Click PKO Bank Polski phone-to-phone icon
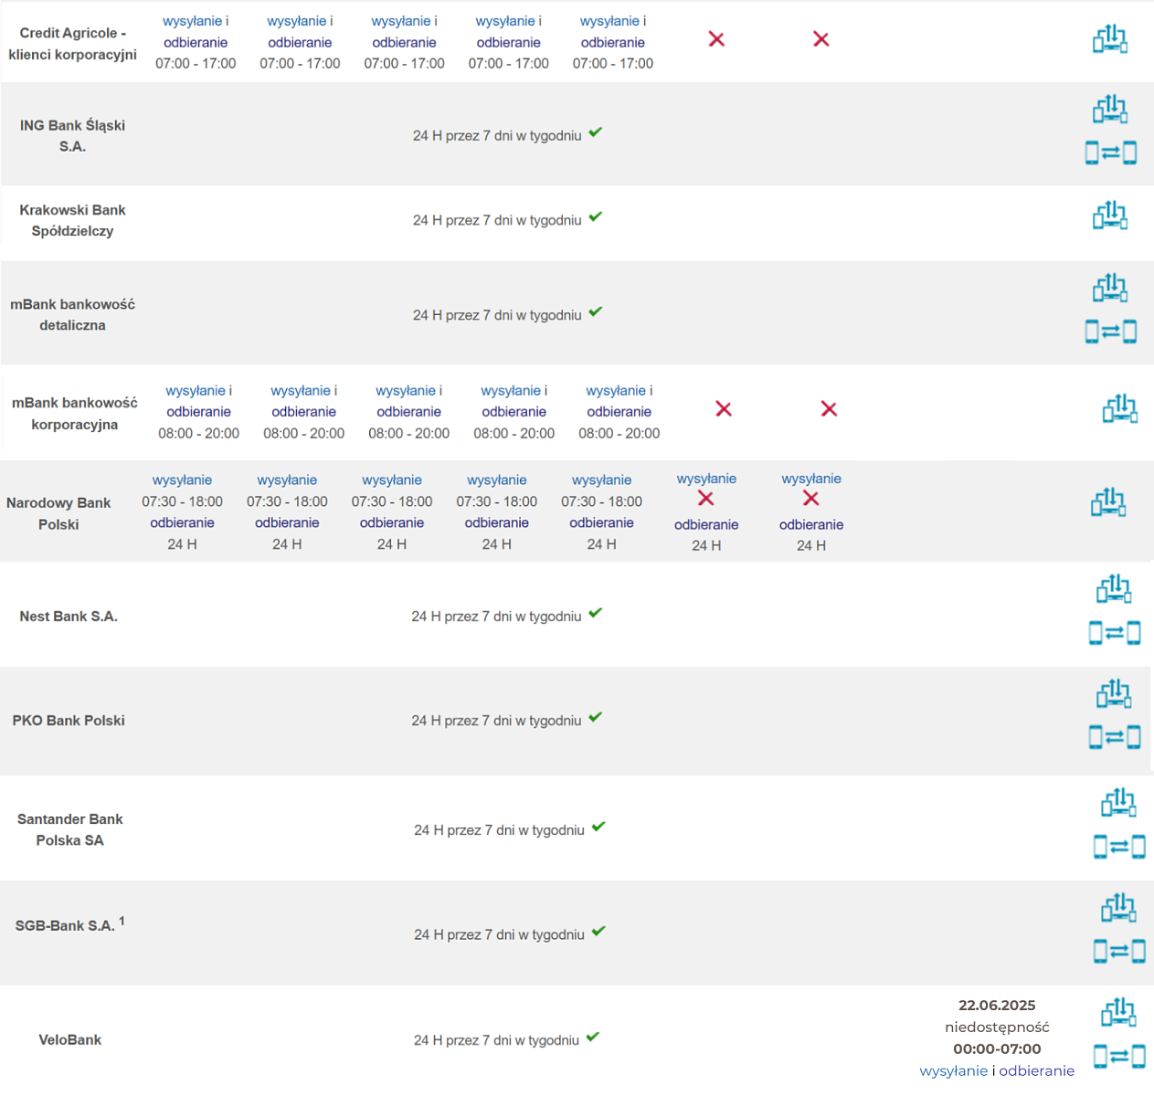Screen dimensions: 1154x1096 click(1115, 736)
